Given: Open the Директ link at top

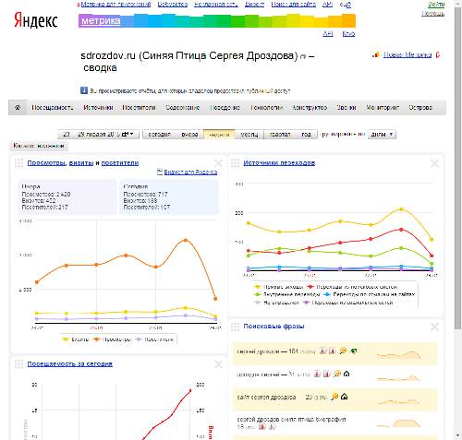Looking at the screenshot, I should 254,5.
